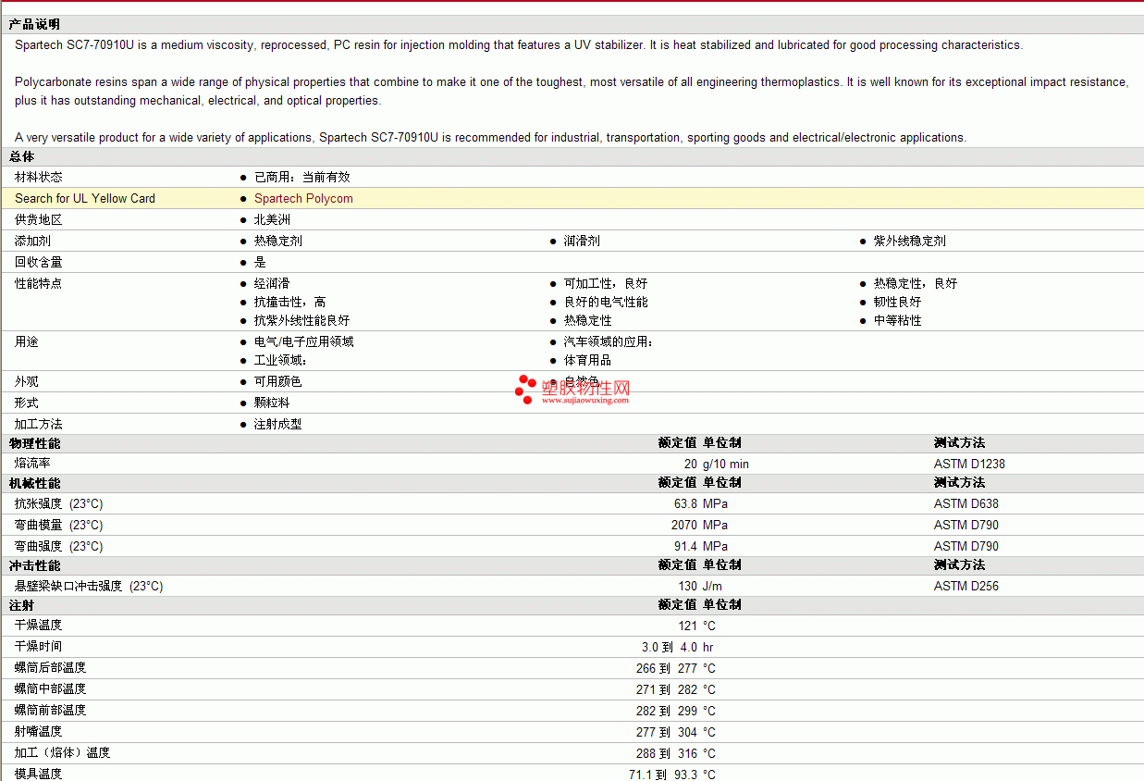
Task: Click the 外观 row label
Action: coord(27,381)
